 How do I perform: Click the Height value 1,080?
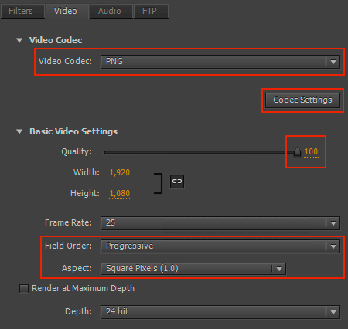pyautogui.click(x=120, y=193)
